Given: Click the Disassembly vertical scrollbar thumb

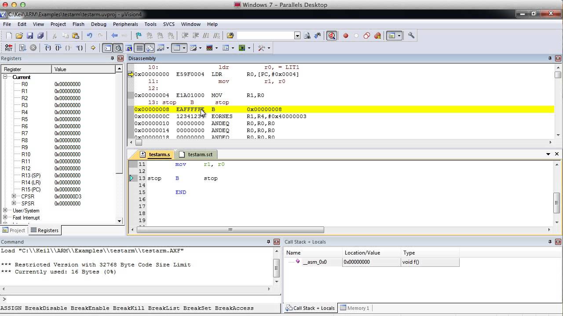Looking at the screenshot, I should 557,74.
